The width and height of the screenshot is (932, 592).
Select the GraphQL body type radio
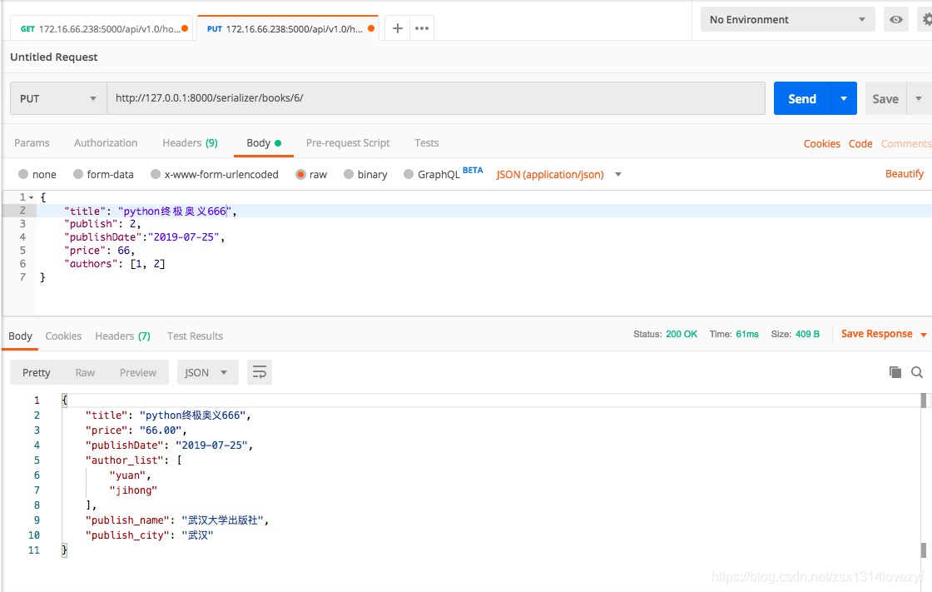click(409, 174)
